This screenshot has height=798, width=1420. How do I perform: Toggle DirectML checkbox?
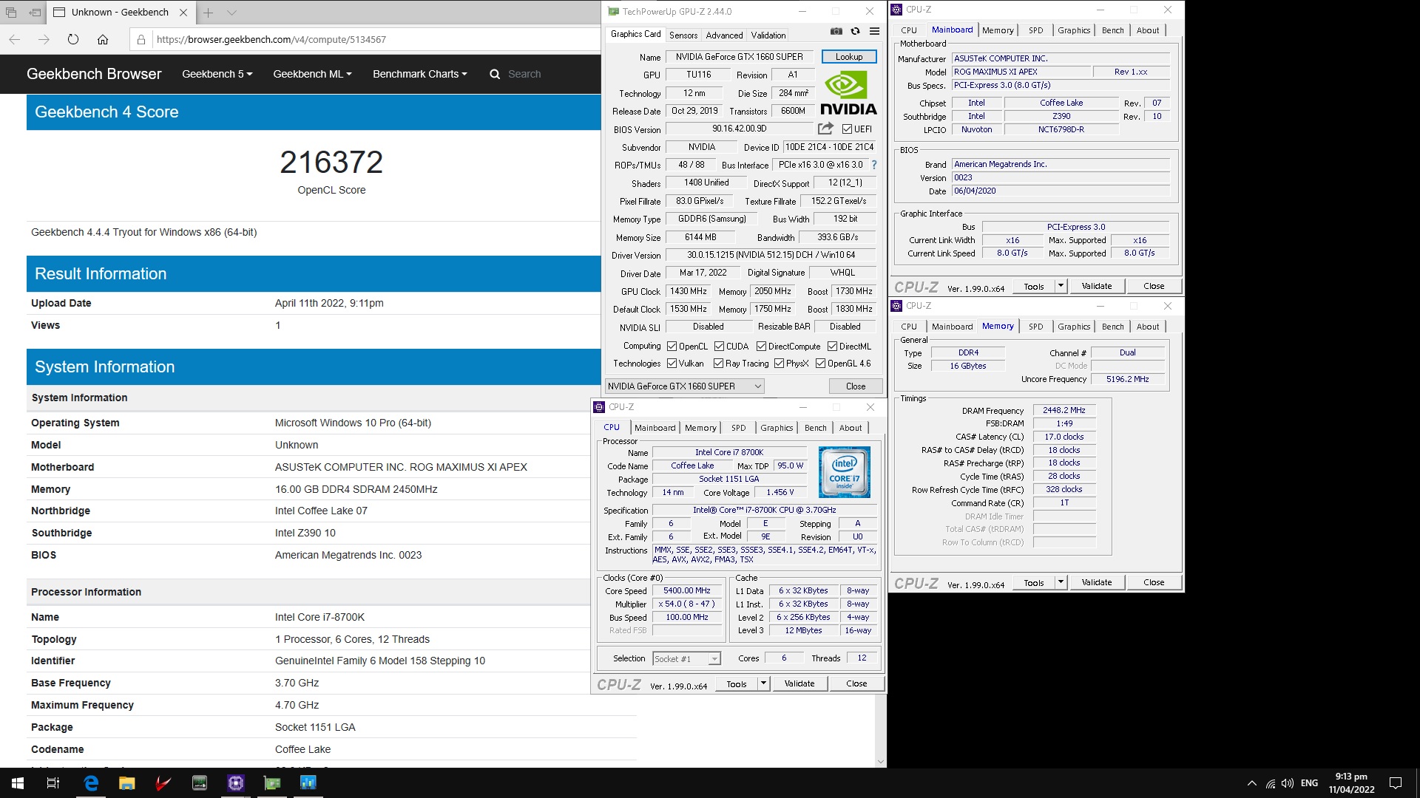(x=832, y=347)
